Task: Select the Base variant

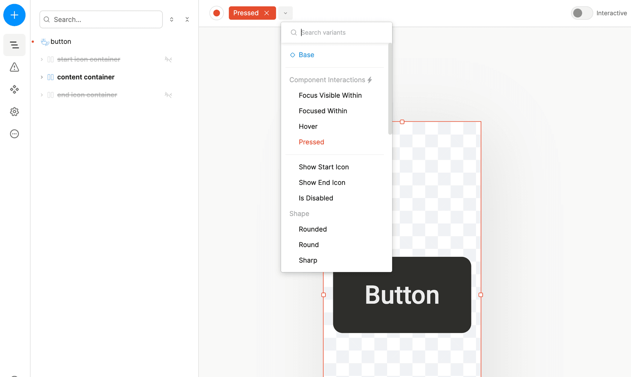Action: pos(306,55)
